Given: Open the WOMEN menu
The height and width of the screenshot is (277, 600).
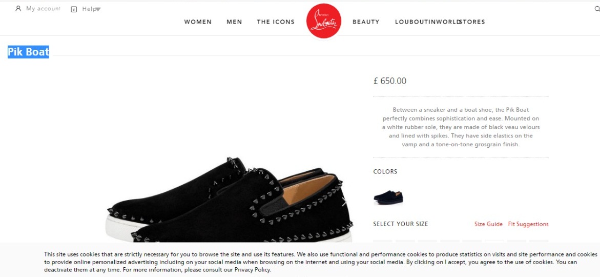Looking at the screenshot, I should click(x=198, y=22).
